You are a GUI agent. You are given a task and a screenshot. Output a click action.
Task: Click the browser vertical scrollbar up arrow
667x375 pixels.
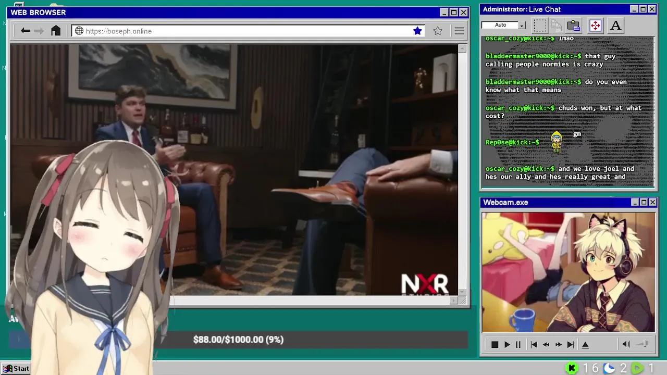point(462,48)
